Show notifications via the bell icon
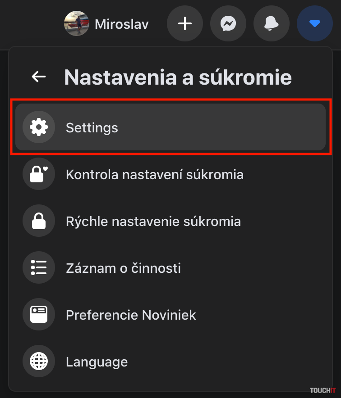This screenshot has width=341, height=398. (272, 24)
